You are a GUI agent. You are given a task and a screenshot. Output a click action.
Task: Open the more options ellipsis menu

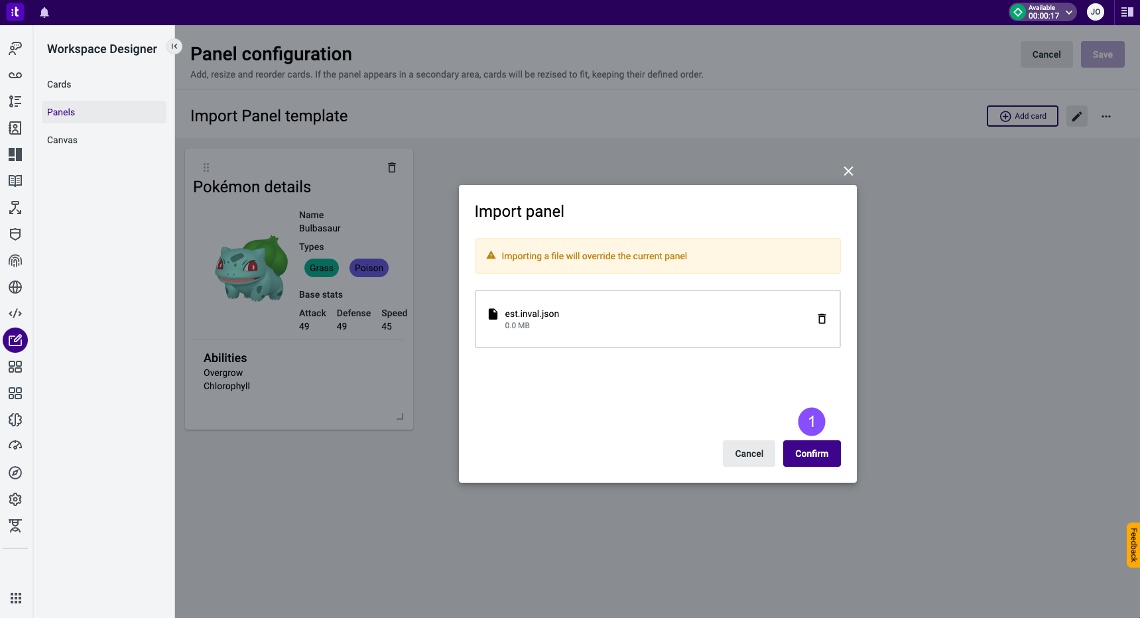coord(1106,116)
